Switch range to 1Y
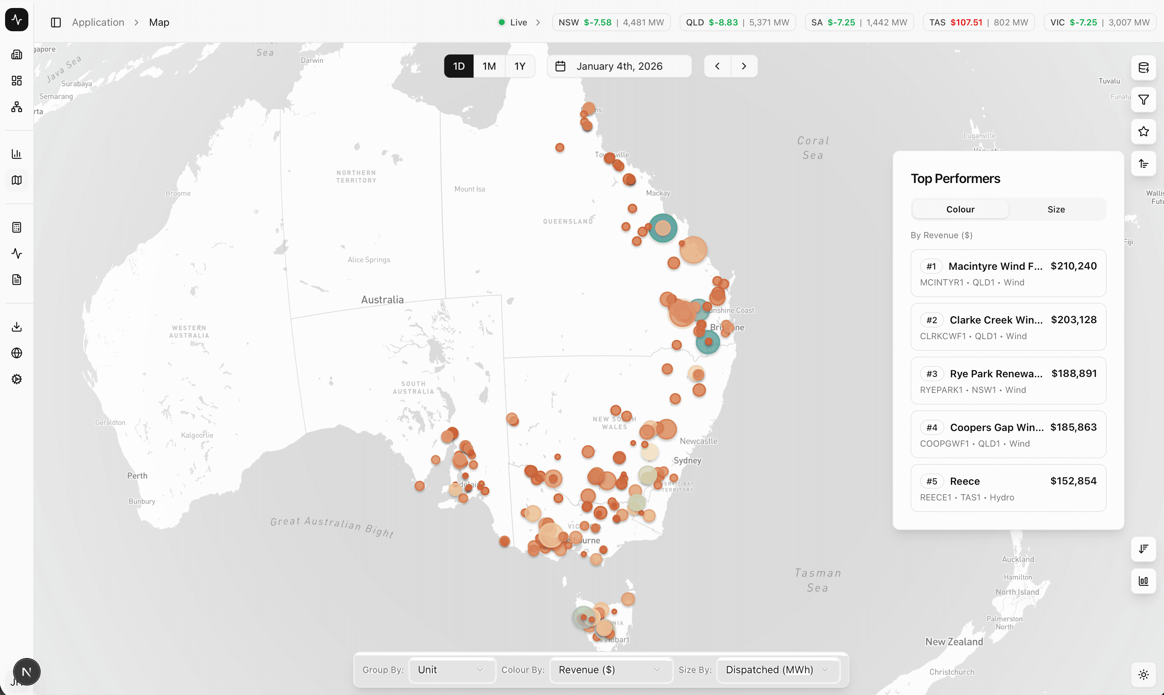The image size is (1164, 695). (x=520, y=66)
